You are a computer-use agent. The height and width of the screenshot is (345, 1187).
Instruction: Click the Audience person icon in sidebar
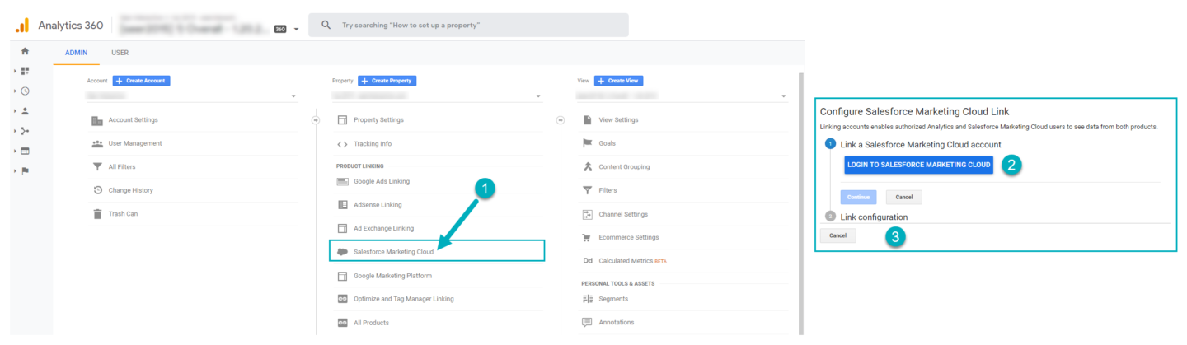(x=25, y=111)
